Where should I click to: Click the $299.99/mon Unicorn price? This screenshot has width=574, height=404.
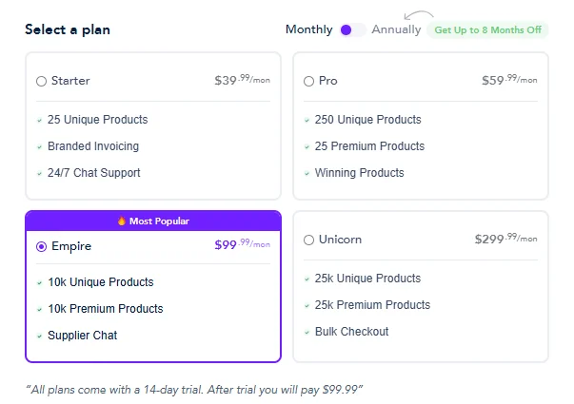tap(505, 239)
